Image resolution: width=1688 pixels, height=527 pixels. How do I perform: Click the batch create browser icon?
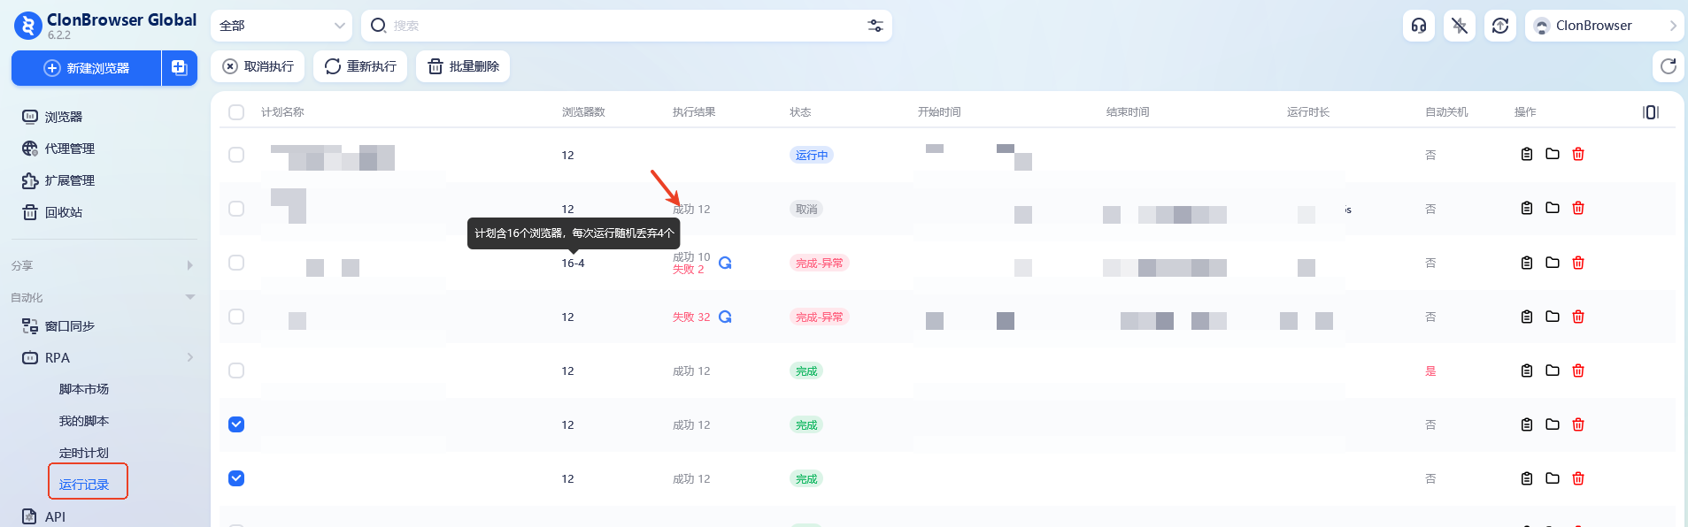(x=179, y=68)
